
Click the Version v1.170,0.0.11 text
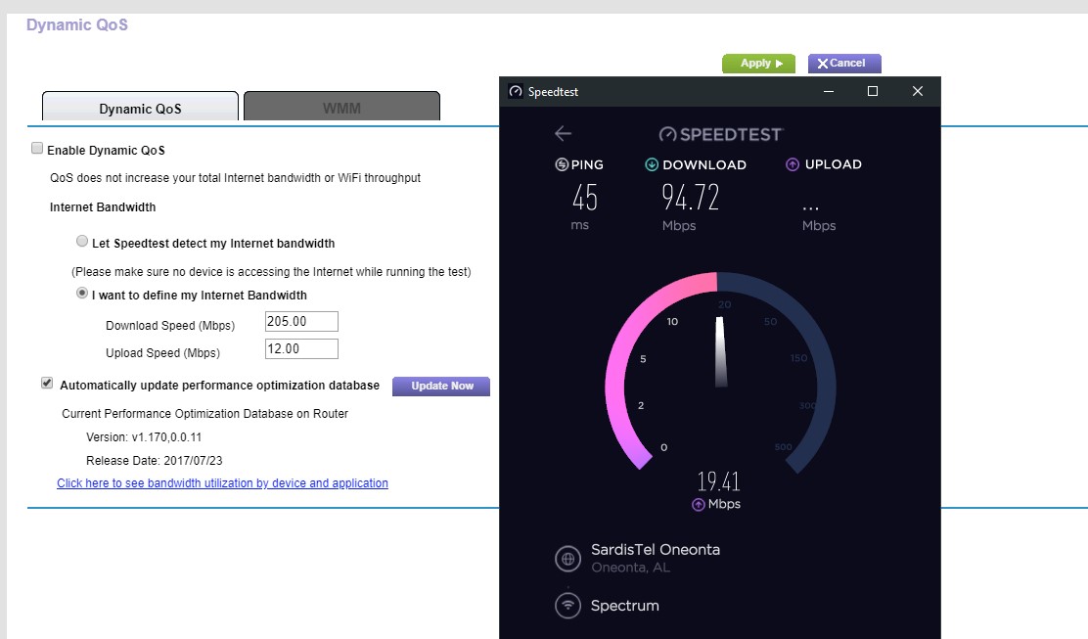(x=144, y=437)
